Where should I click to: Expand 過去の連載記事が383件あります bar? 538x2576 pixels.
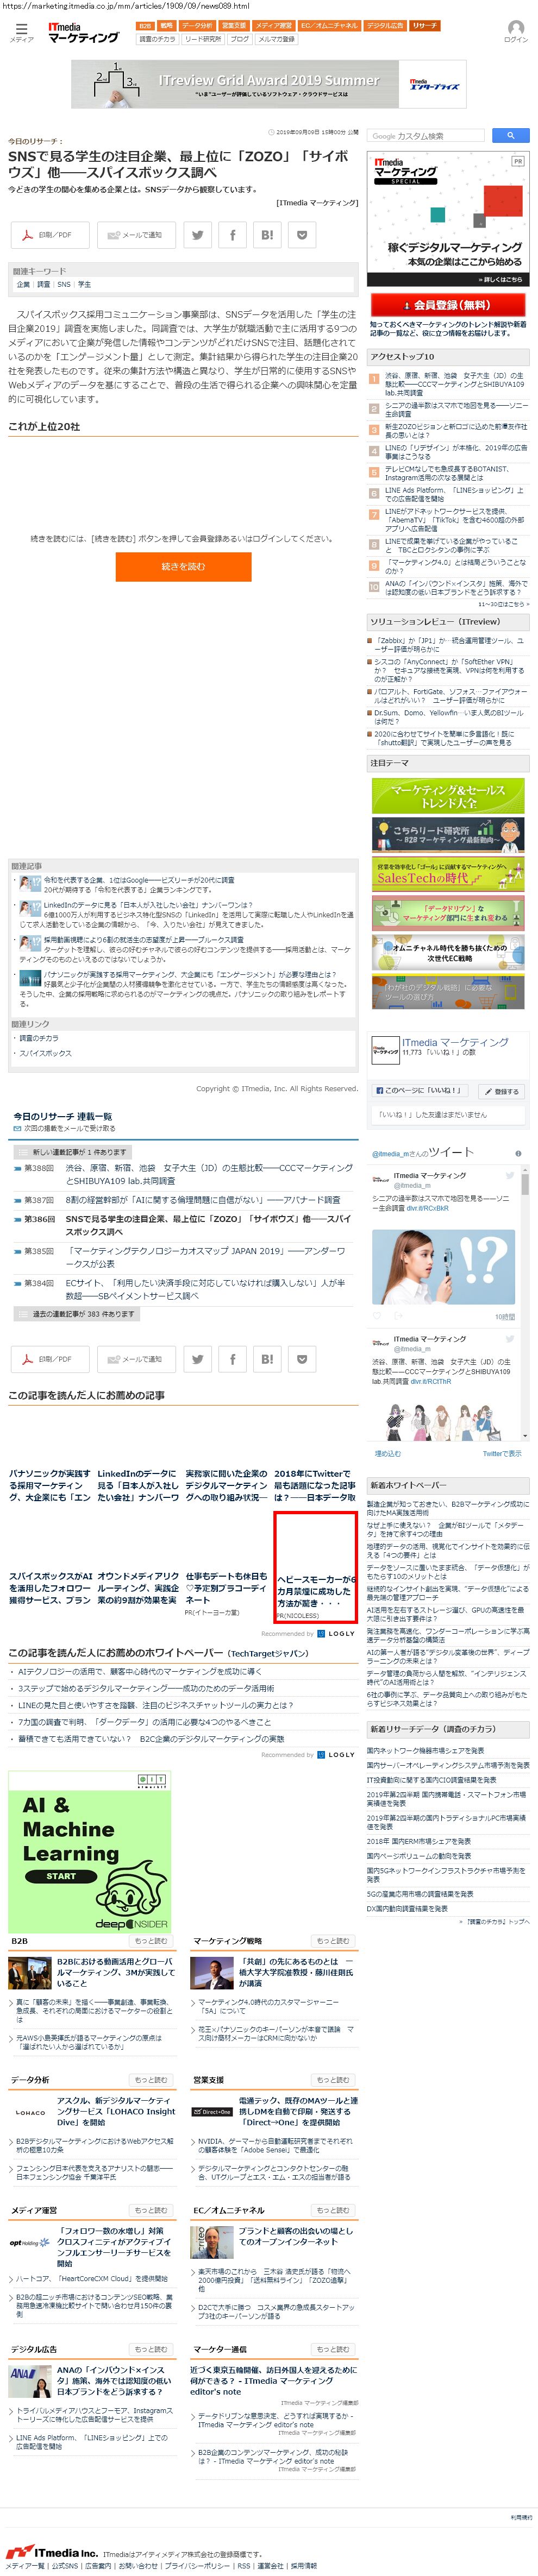(x=77, y=1313)
